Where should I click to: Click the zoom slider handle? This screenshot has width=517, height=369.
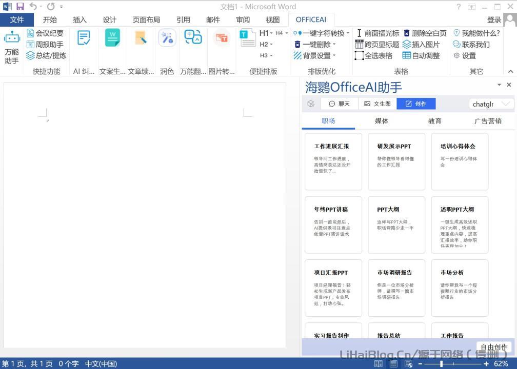pyautogui.click(x=442, y=364)
